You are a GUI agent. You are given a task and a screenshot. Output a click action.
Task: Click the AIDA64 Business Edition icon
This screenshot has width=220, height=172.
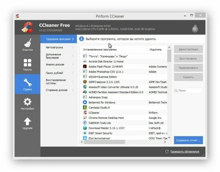click(85, 77)
